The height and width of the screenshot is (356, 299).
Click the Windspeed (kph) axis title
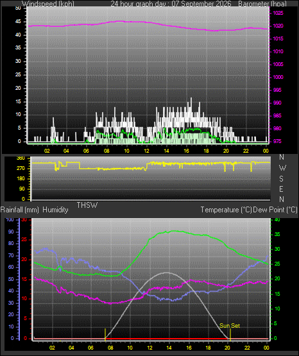(48, 4)
